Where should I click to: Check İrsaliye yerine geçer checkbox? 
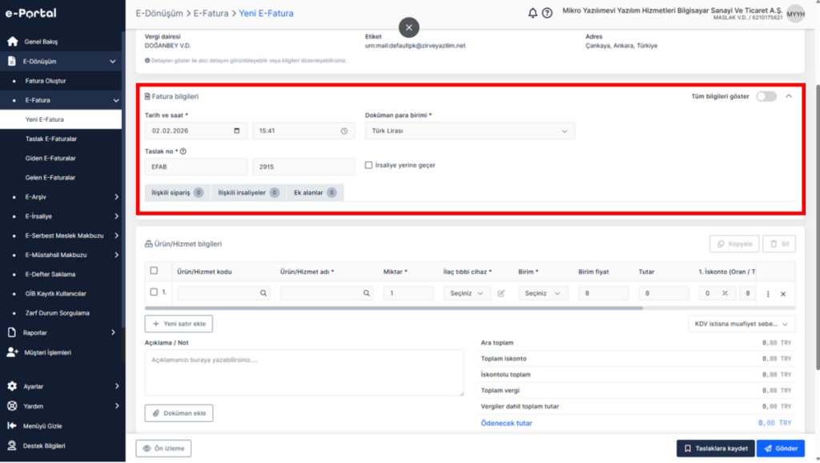[368, 165]
